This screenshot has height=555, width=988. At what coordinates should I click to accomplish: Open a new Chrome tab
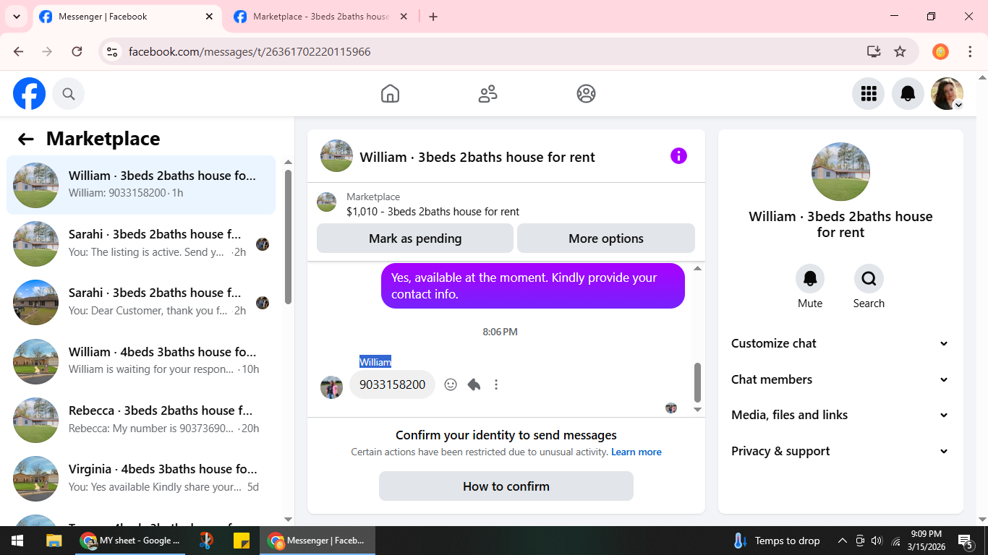point(433,17)
